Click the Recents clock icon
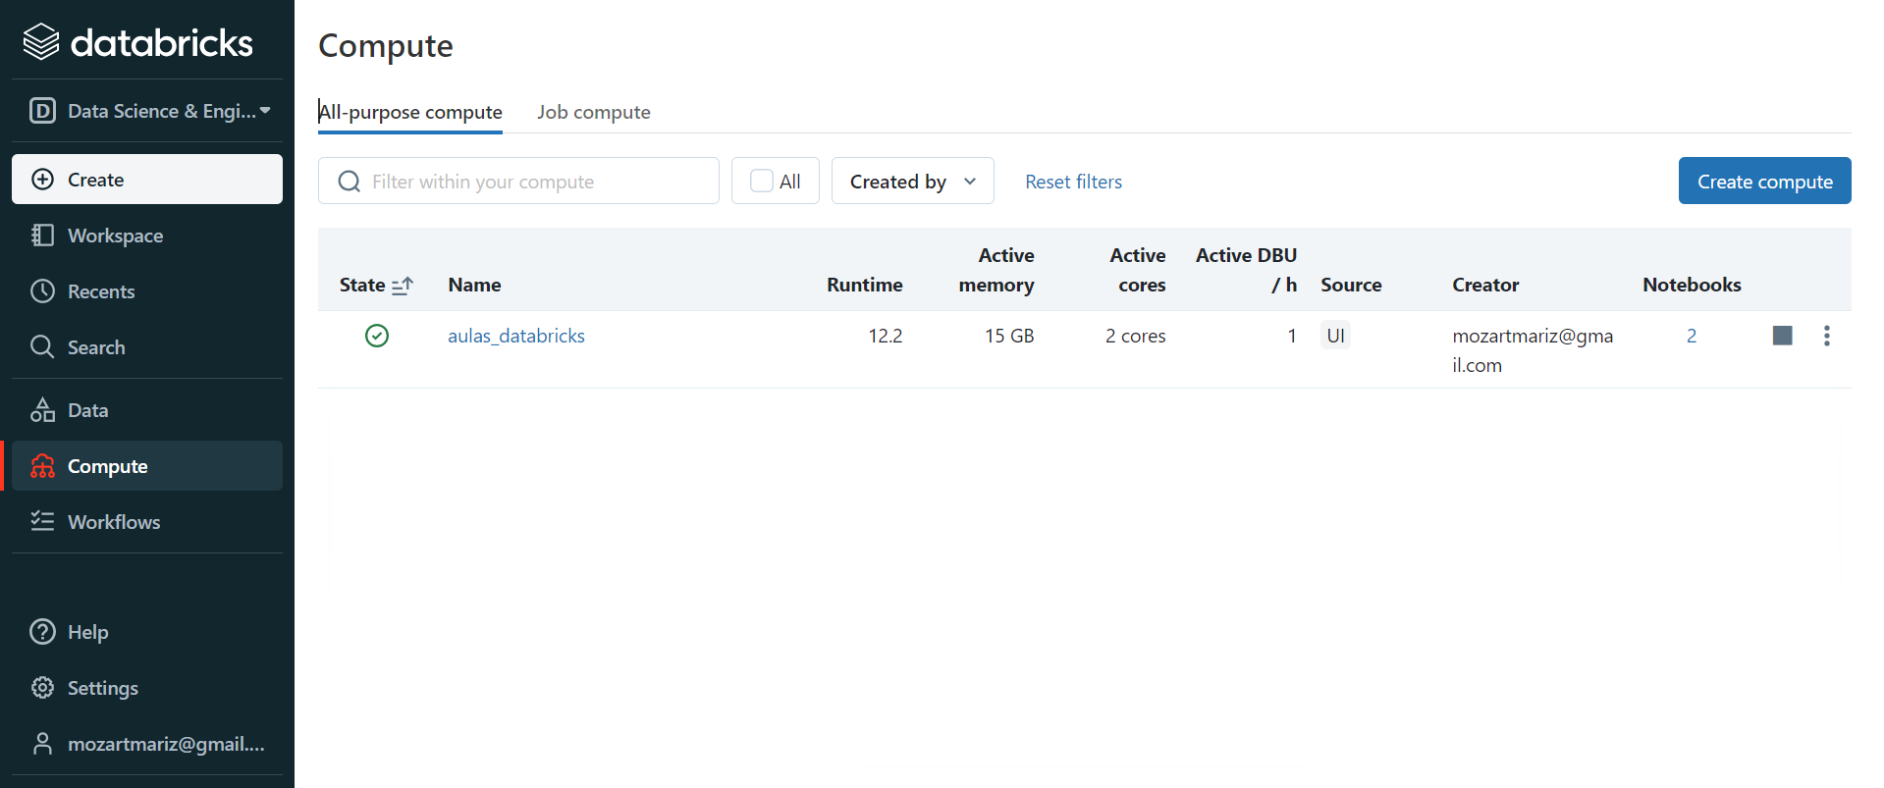The width and height of the screenshot is (1884, 788). click(x=42, y=291)
